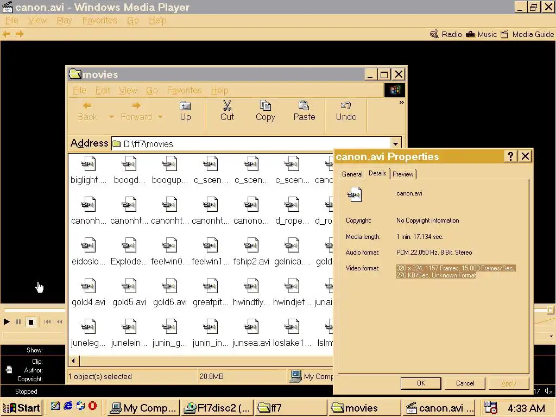Select the fship2.avi file

(251, 252)
